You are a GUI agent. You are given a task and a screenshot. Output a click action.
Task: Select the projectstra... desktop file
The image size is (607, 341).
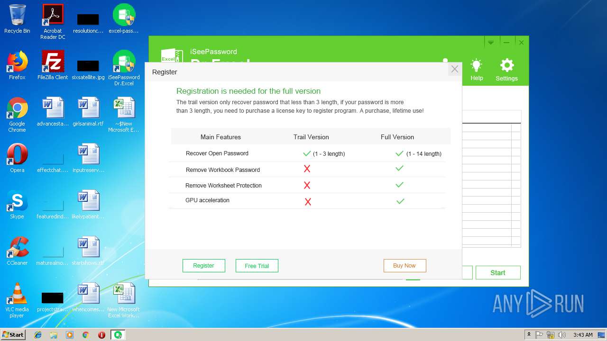pyautogui.click(x=53, y=301)
